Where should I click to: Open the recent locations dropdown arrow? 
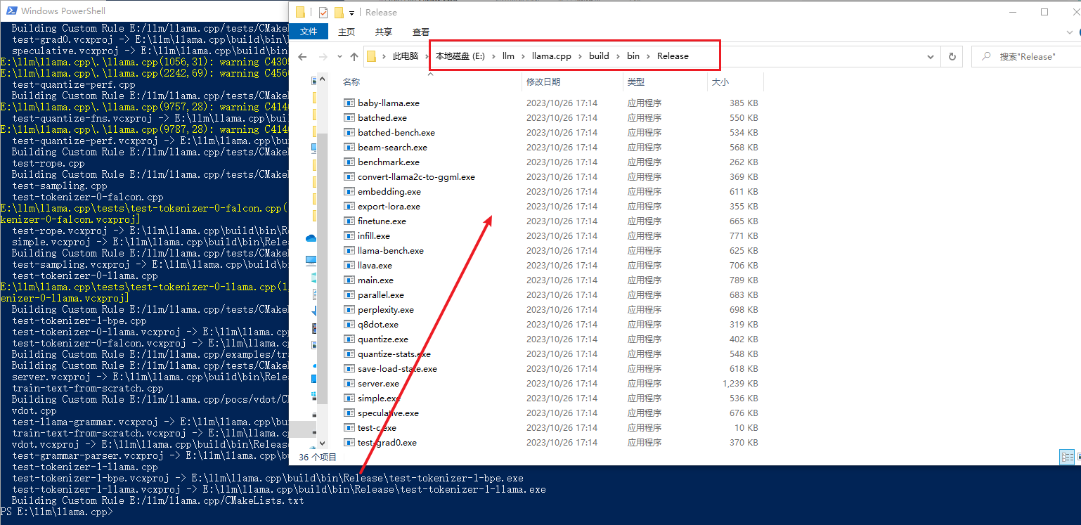[x=339, y=56]
